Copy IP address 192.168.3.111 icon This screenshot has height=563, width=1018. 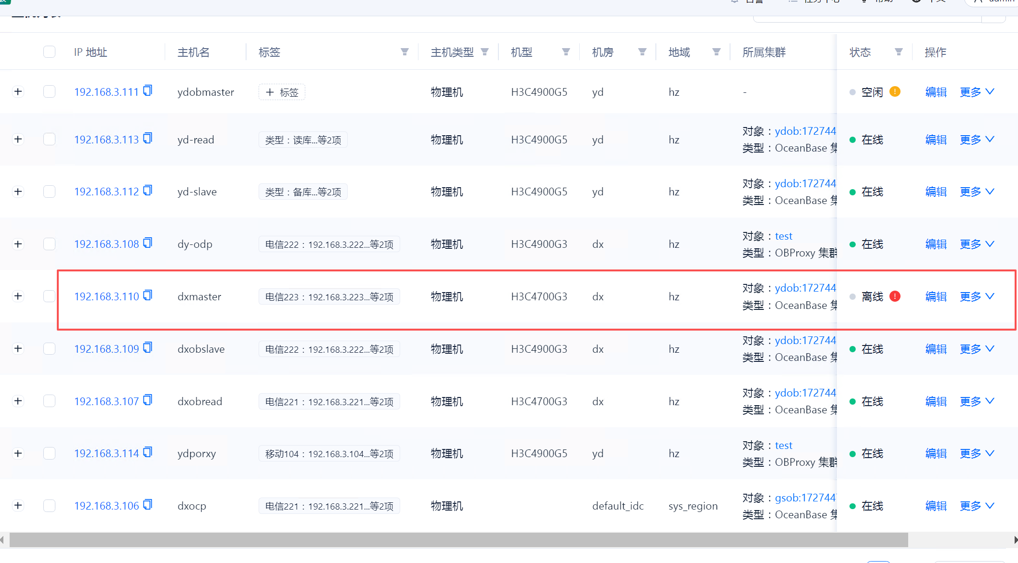tap(148, 90)
